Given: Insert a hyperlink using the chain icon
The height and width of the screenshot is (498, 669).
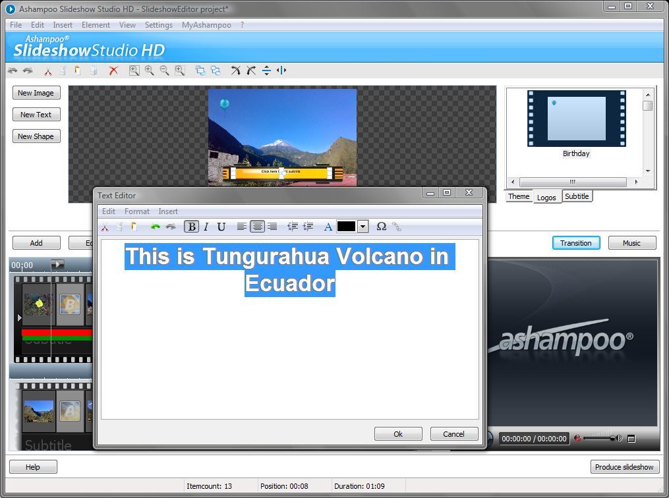Looking at the screenshot, I should 396,227.
